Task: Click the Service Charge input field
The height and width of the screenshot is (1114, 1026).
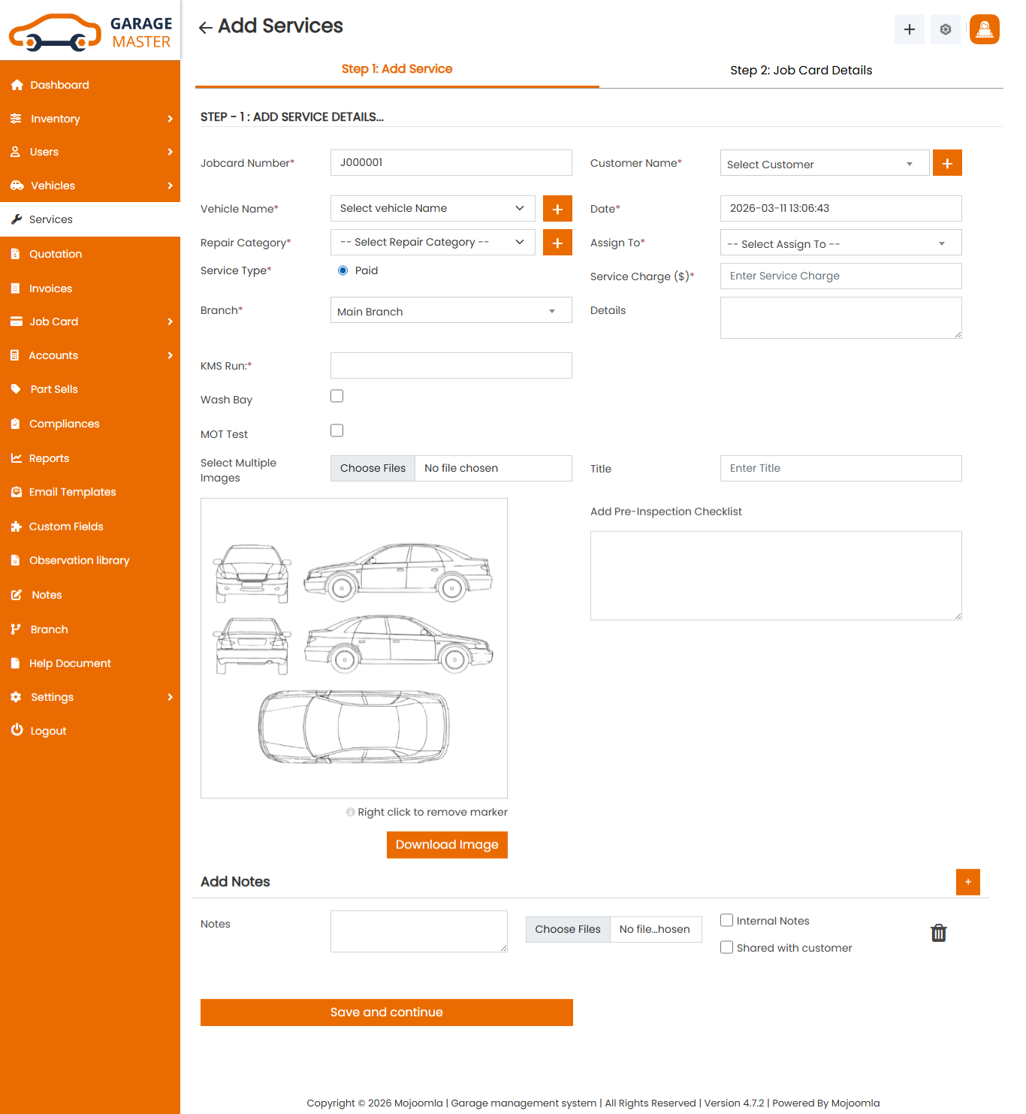Action: [x=840, y=276]
